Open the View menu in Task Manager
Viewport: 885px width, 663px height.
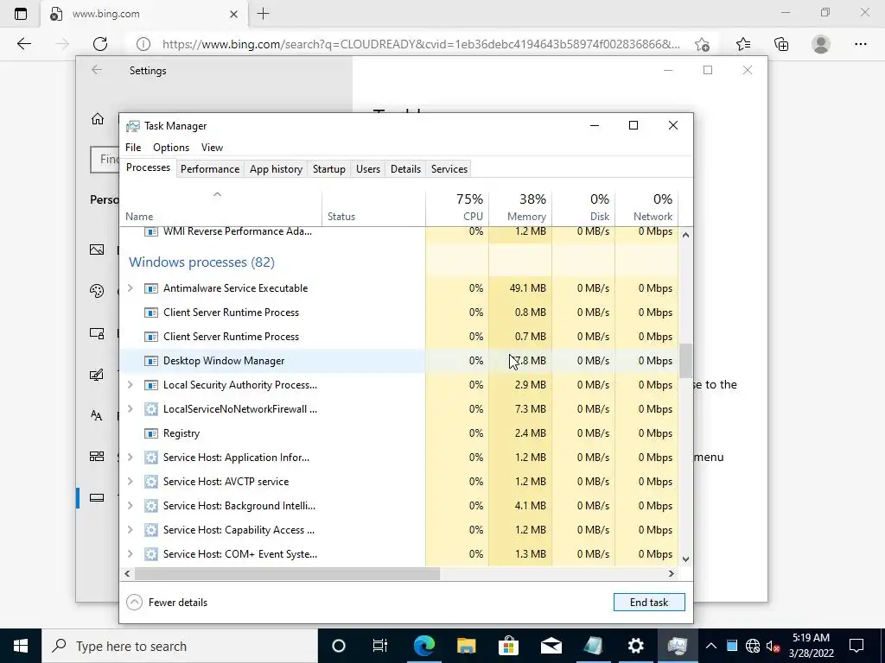[213, 148]
